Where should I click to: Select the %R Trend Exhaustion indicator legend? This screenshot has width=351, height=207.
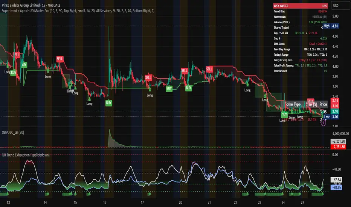[x=26, y=155]
